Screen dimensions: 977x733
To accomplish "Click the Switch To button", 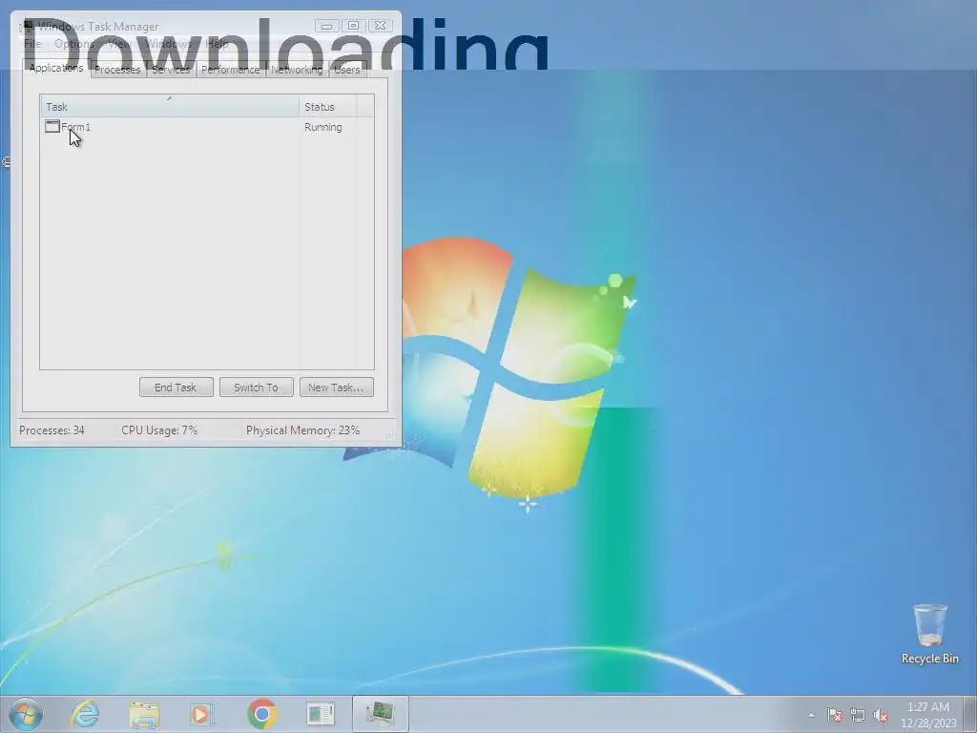I will point(256,387).
